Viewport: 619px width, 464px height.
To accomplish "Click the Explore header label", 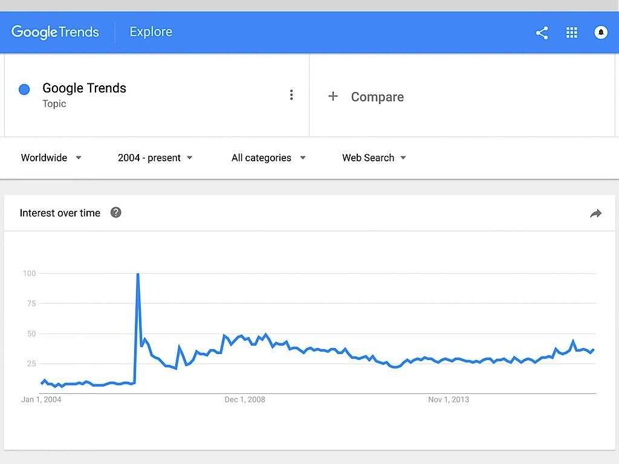I will (151, 32).
